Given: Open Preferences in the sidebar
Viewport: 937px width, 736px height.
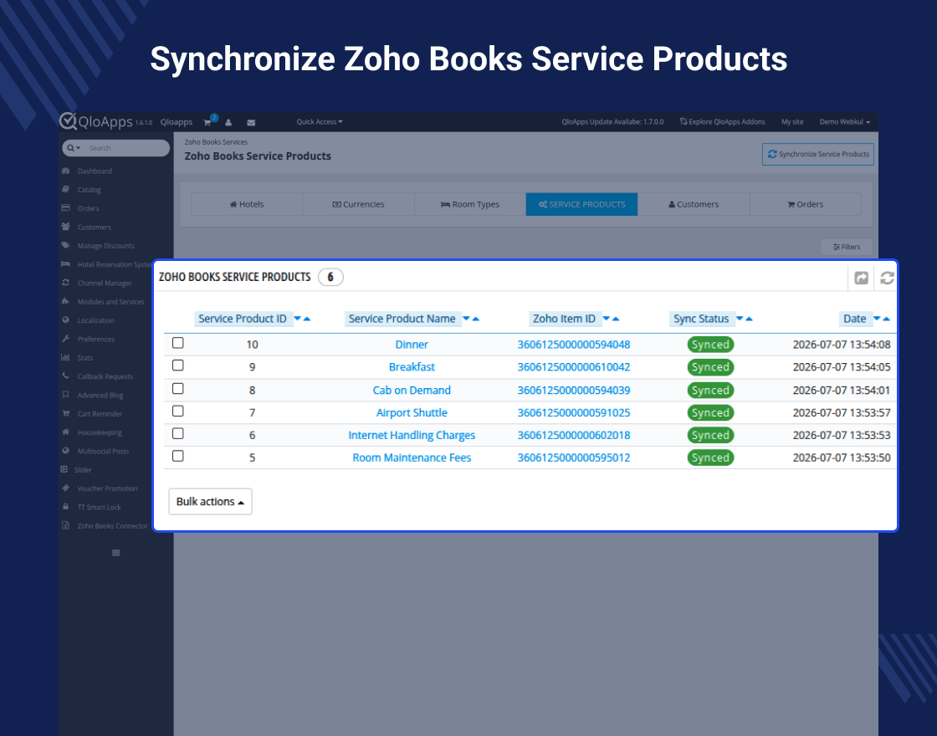Looking at the screenshot, I should 95,339.
